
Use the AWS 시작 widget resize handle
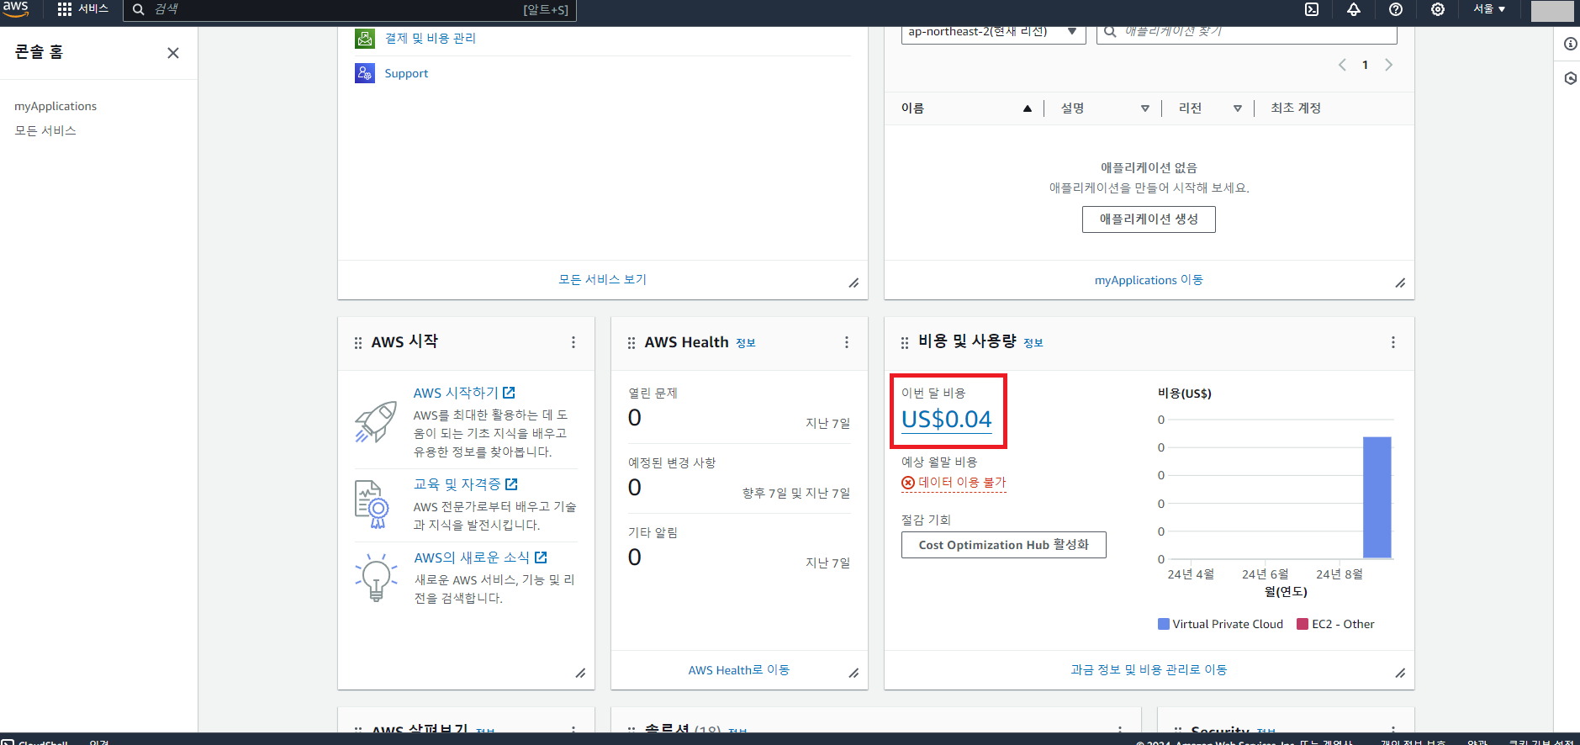point(580,673)
